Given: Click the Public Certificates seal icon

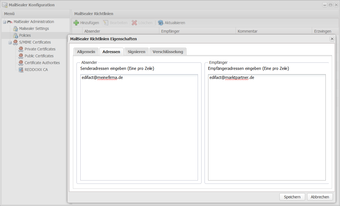Looking at the screenshot, I should (21, 56).
